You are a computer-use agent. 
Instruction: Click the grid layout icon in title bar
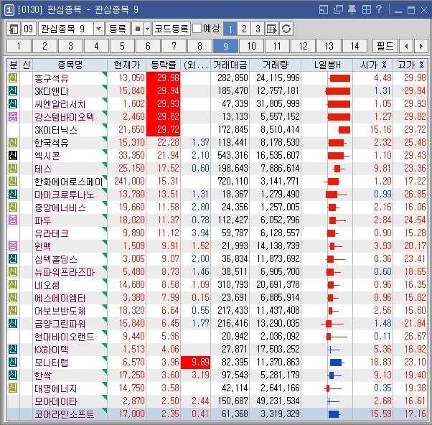pyautogui.click(x=366, y=9)
